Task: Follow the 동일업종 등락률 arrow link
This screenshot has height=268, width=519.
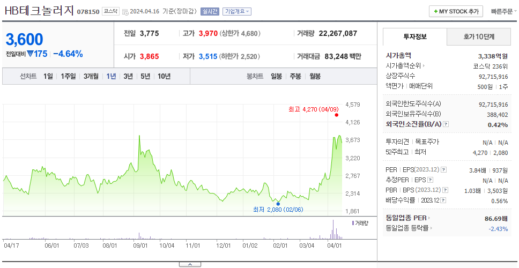Action: click(431, 228)
